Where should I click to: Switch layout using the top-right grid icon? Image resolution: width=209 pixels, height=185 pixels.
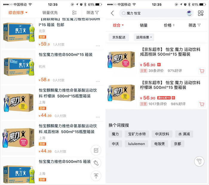click(x=201, y=13)
